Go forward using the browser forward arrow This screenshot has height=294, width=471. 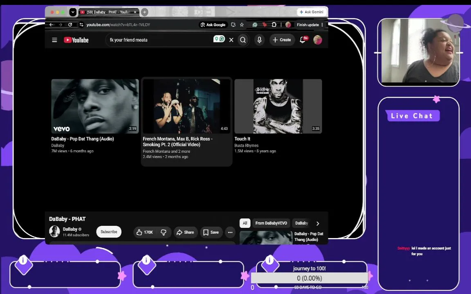pos(61,24)
